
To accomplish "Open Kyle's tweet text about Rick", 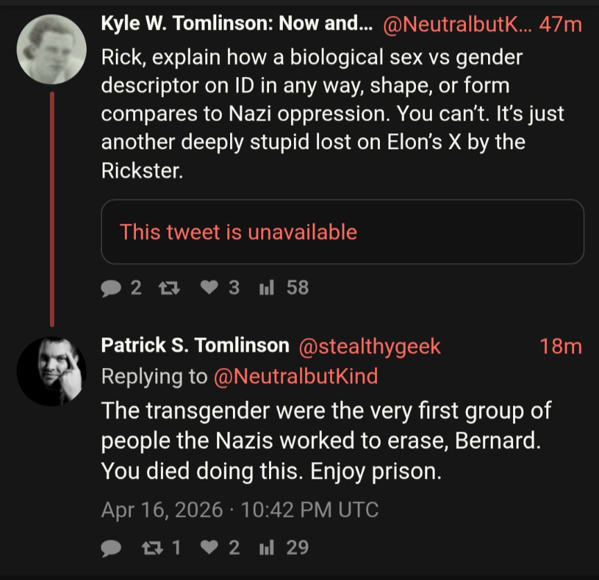I will (332, 114).
